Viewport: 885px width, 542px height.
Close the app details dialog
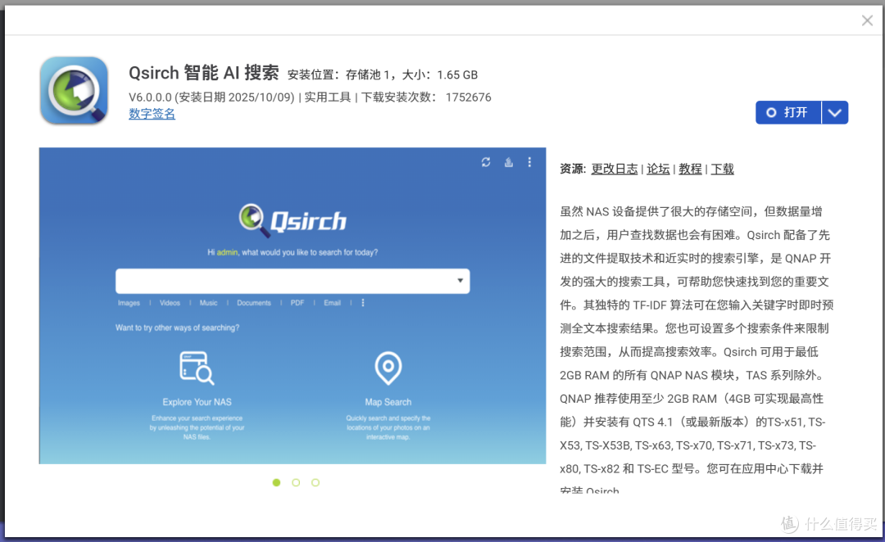[x=867, y=20]
